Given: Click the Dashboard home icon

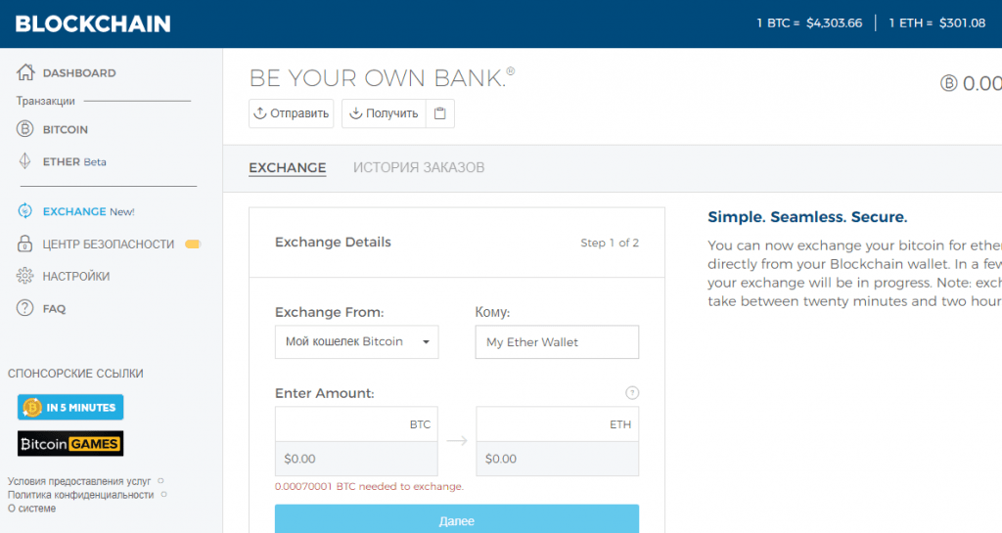Looking at the screenshot, I should (x=25, y=72).
